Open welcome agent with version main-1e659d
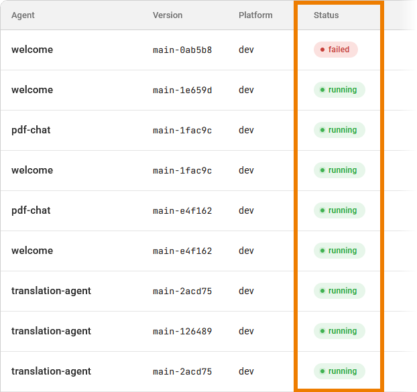 (32, 90)
